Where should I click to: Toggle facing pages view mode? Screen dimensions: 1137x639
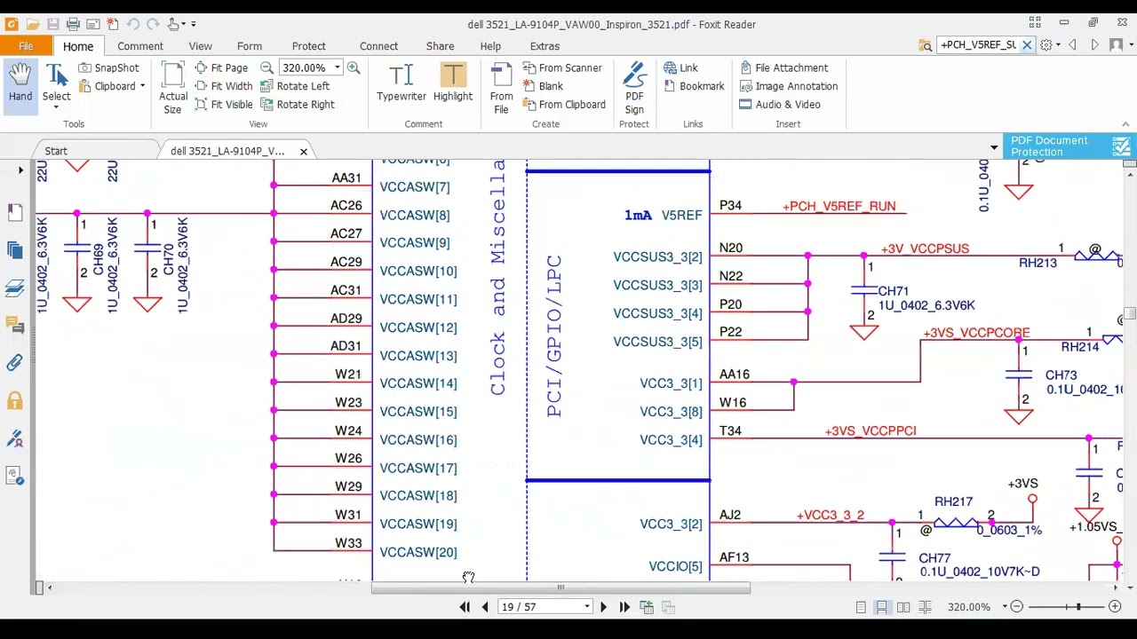(903, 607)
